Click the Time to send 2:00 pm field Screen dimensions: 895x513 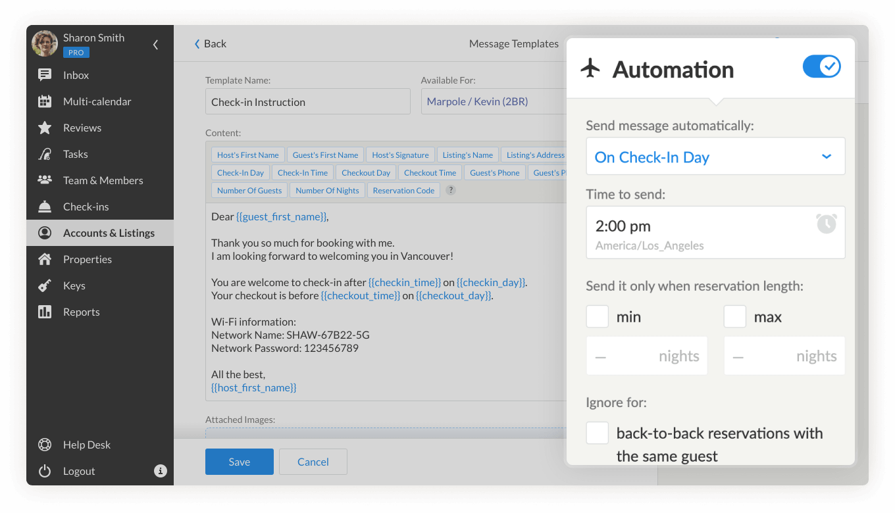tap(715, 233)
